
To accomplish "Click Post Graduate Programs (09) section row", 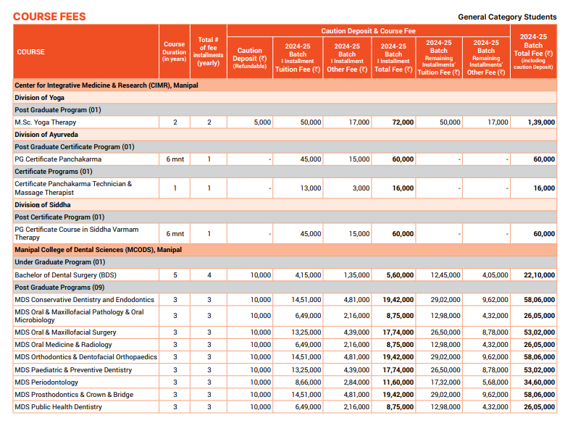I will coord(285,288).
